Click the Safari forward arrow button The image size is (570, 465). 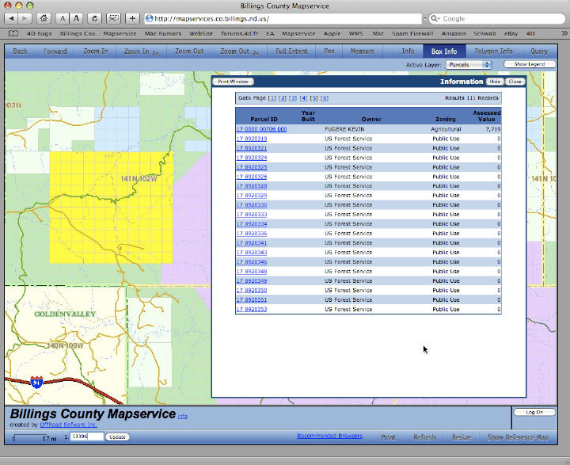[x=25, y=18]
